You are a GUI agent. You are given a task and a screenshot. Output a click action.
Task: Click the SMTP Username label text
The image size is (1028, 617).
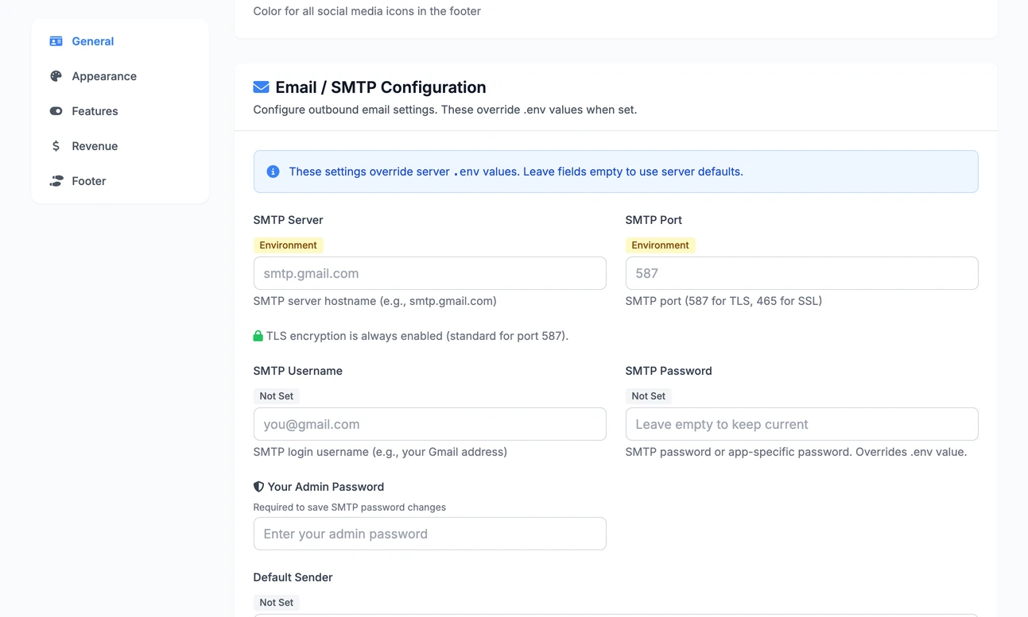(297, 371)
